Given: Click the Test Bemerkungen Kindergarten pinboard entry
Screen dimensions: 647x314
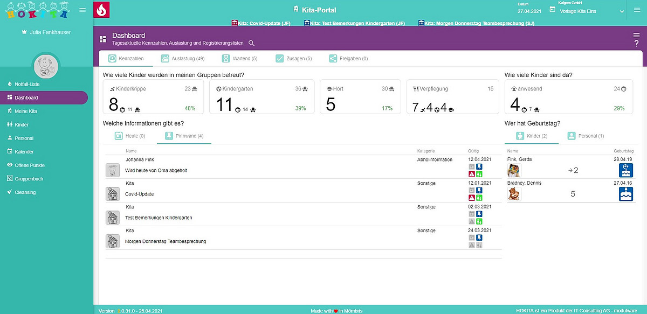Looking at the screenshot, I should 159,218.
